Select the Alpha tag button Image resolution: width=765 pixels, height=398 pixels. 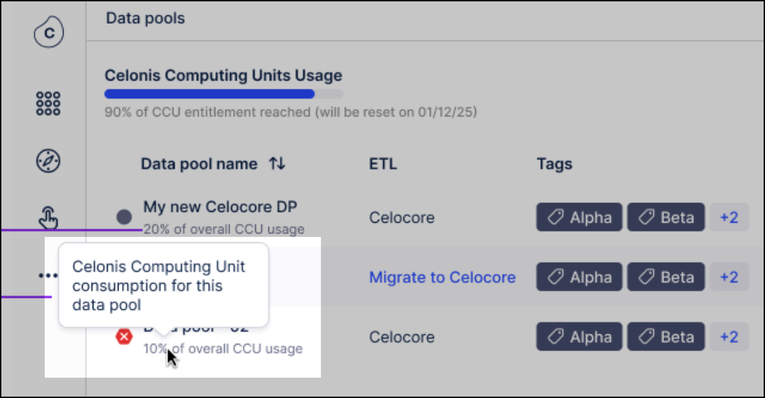coord(580,217)
